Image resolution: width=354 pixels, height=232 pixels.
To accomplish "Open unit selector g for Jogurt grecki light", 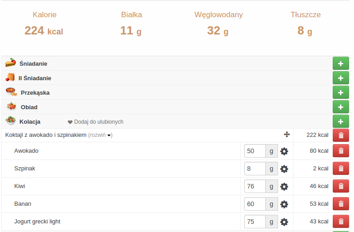I will [x=272, y=222].
